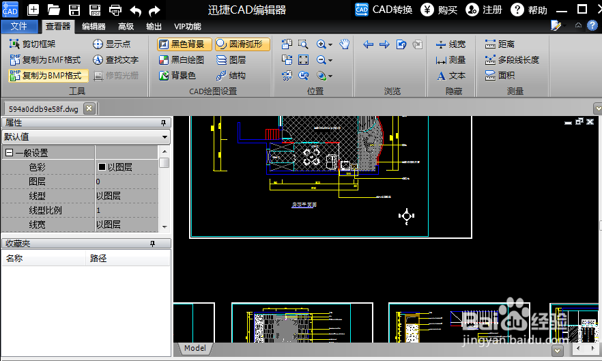Open 查找文字 find text tool
This screenshot has width=602, height=361.
tap(115, 60)
